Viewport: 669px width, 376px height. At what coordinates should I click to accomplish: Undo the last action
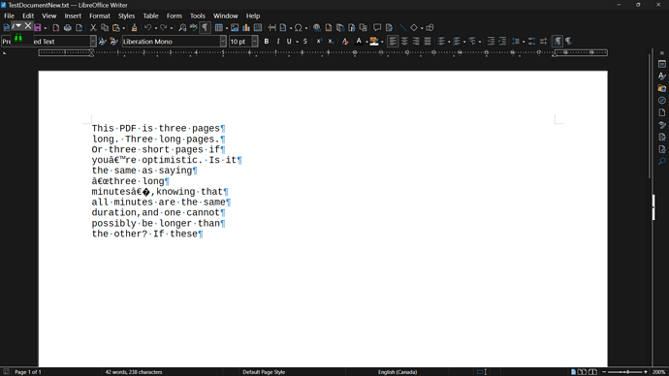pyautogui.click(x=147, y=28)
